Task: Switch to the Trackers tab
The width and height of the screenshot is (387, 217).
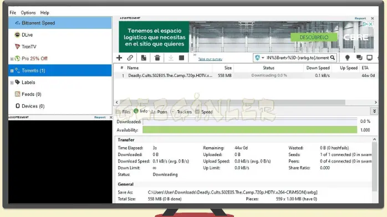Action: 181,112
